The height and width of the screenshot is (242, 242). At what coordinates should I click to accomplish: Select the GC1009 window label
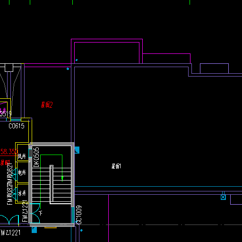click(79, 215)
